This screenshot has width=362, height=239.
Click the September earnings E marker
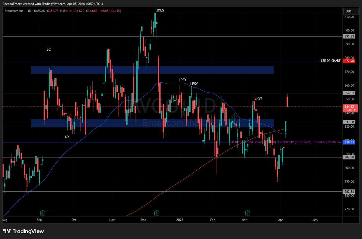[43, 213]
